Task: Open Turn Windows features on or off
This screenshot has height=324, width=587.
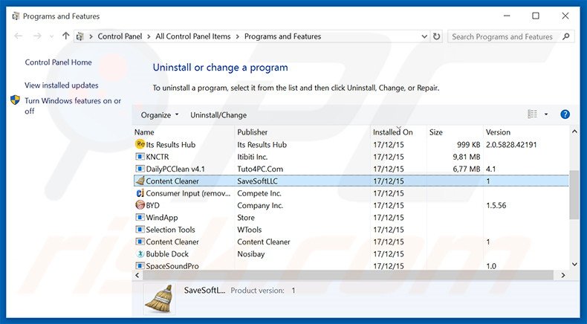Action: 73,106
